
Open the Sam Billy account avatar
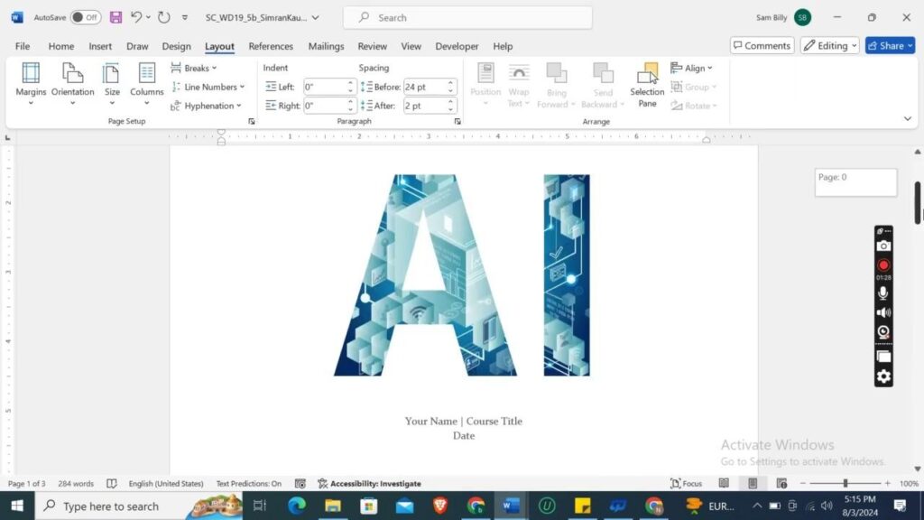click(802, 17)
